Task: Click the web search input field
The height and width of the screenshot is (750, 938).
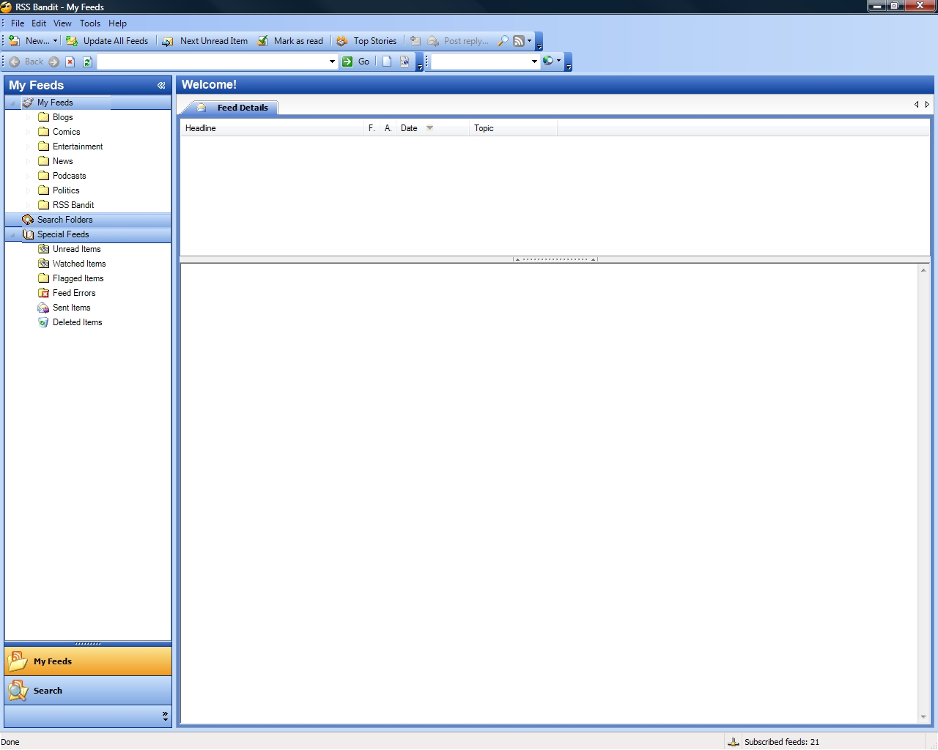Action: pyautogui.click(x=480, y=62)
